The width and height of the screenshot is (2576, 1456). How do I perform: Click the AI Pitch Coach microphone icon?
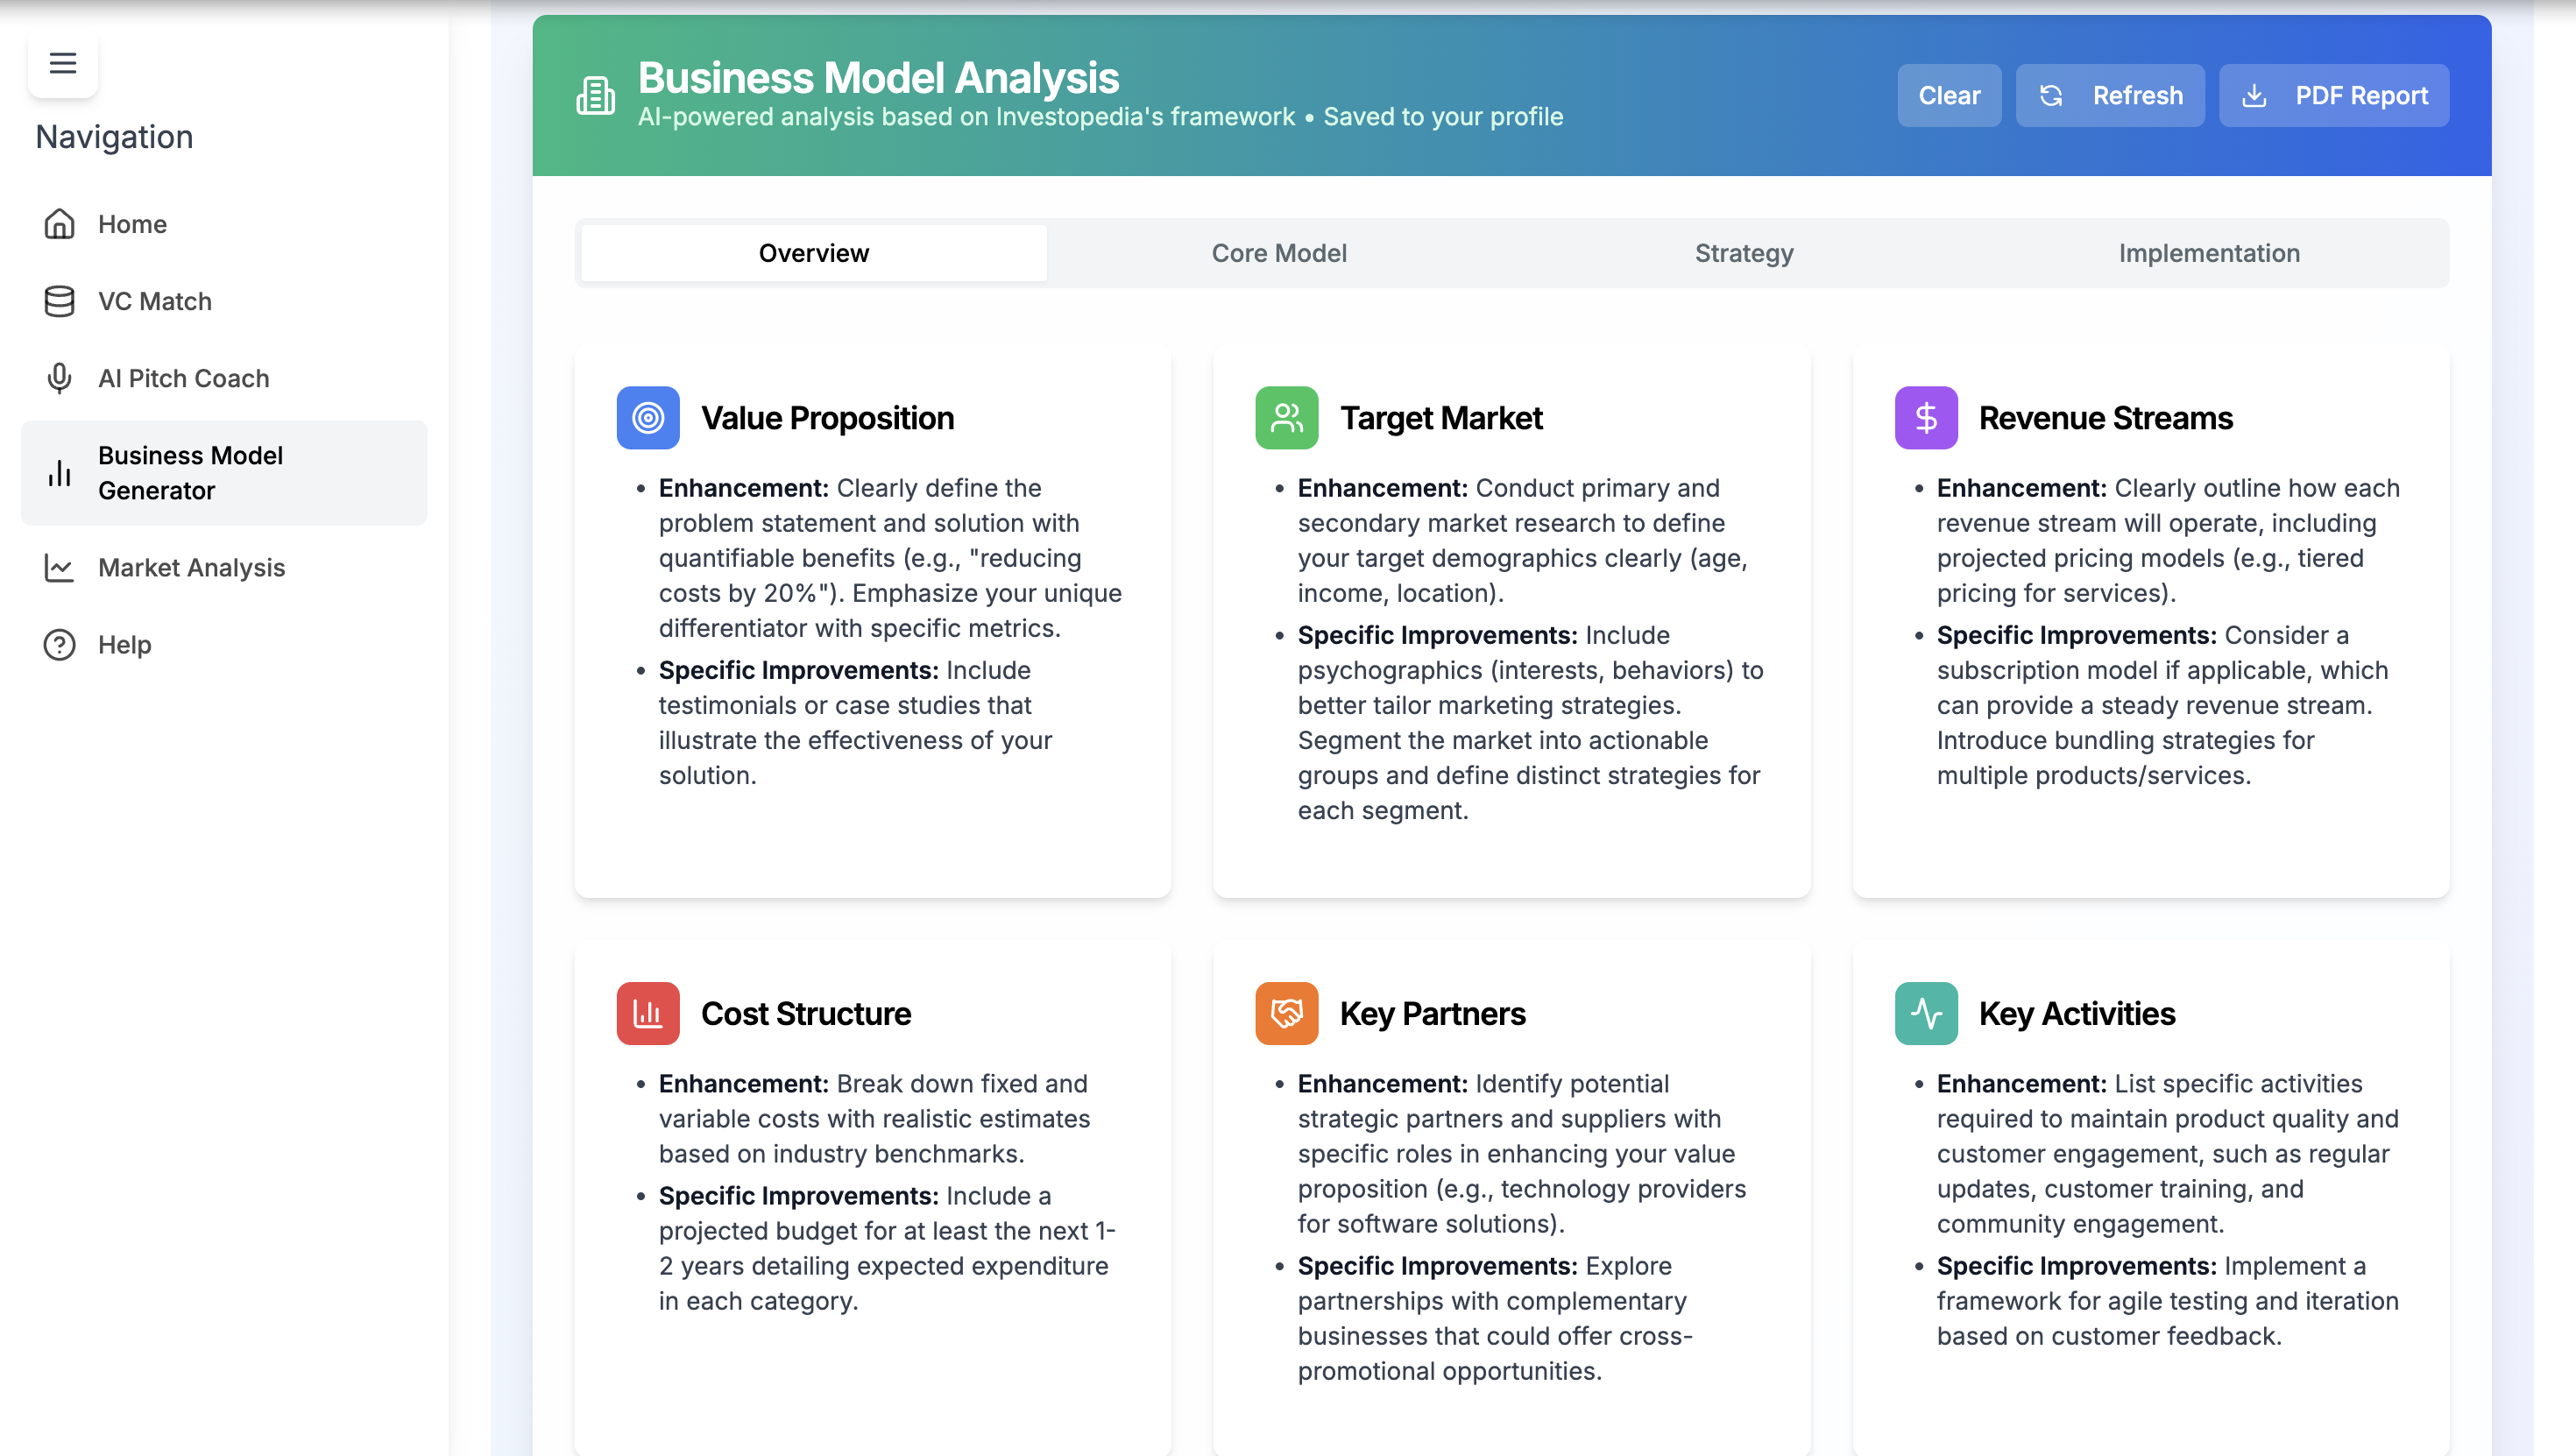tap(60, 378)
